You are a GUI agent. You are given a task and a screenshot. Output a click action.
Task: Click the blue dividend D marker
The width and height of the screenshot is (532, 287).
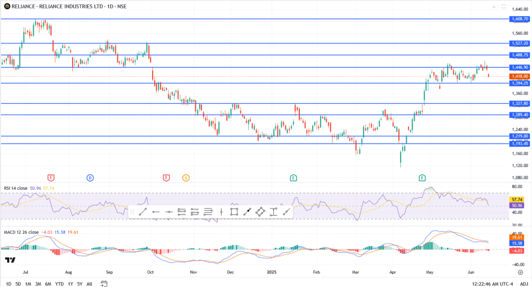90,178
